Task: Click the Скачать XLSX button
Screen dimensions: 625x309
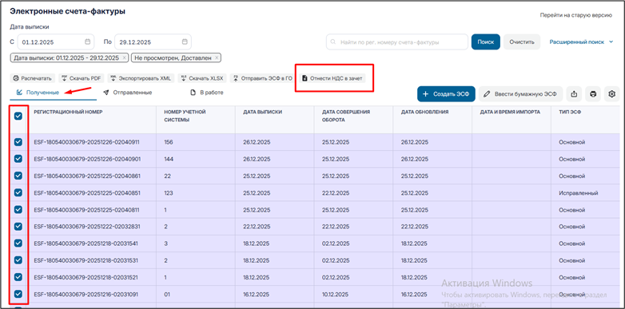Action: pos(202,78)
